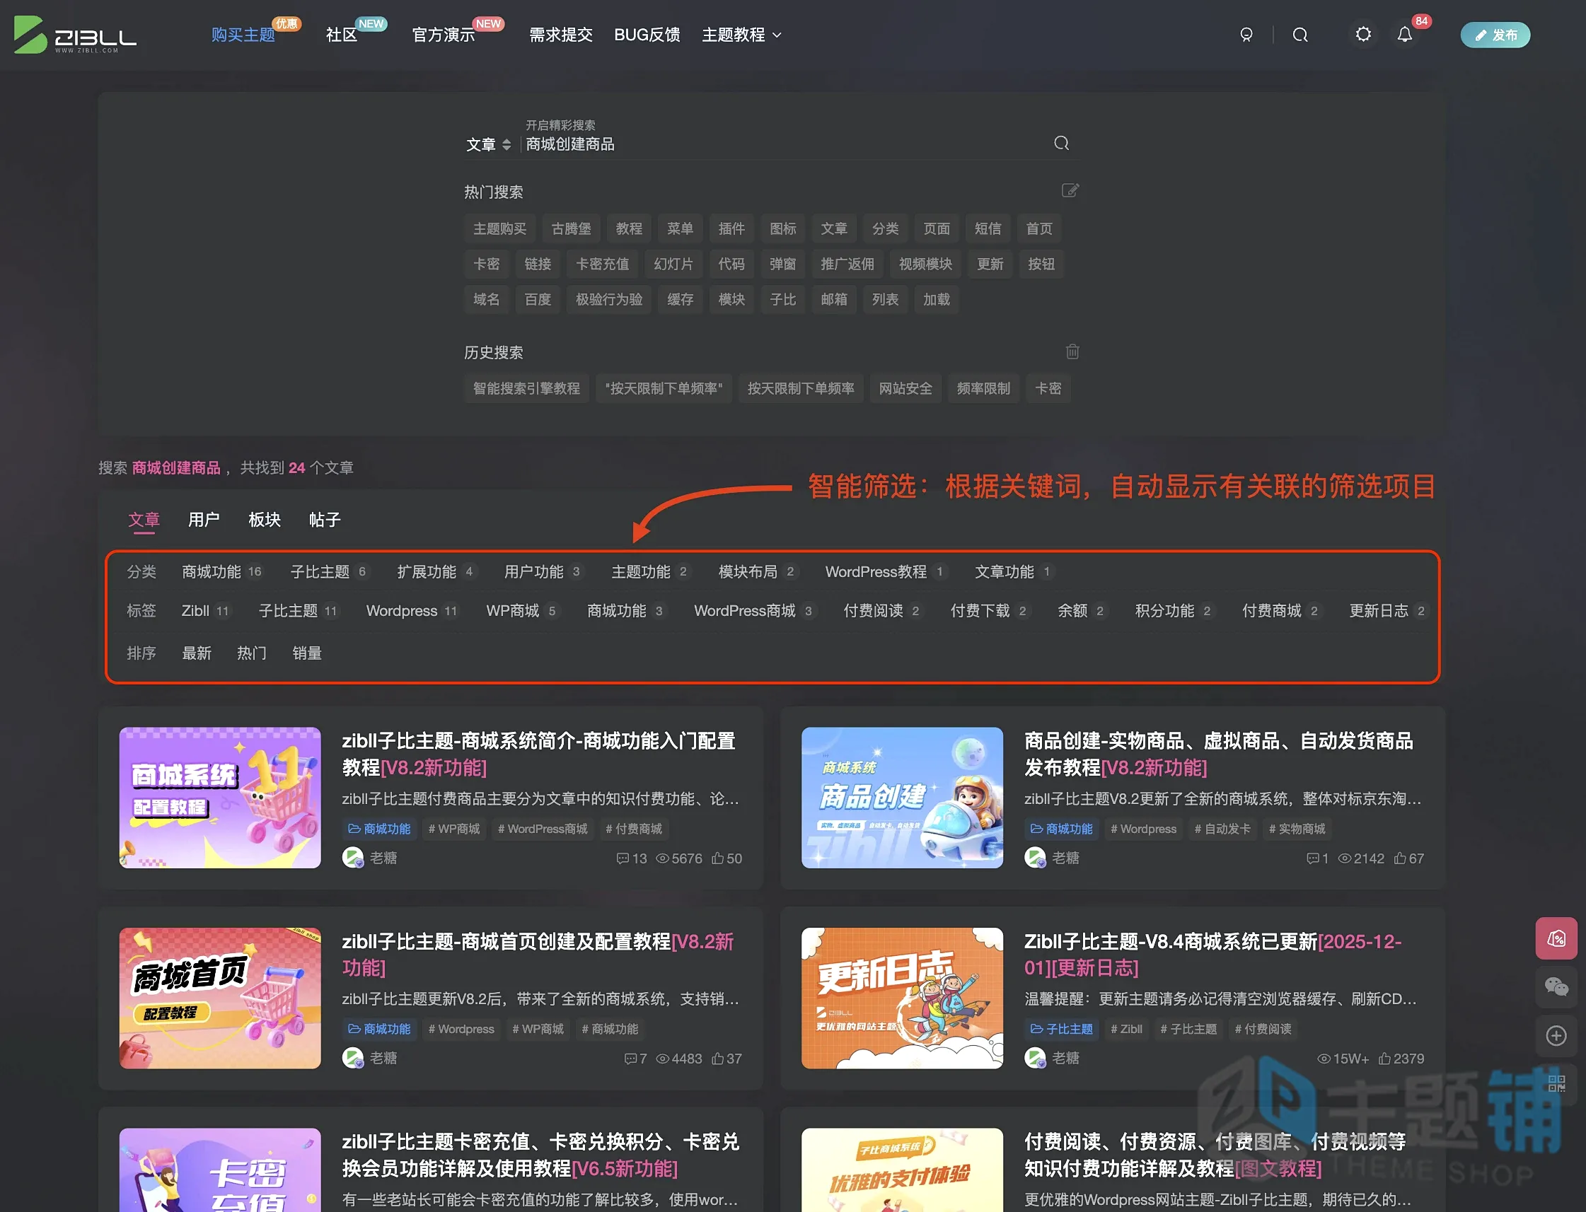Click hot search tag 主题购买
The image size is (1586, 1212).
coord(499,228)
